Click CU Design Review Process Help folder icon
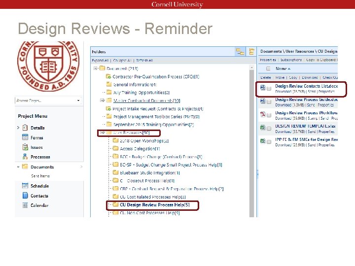 coord(116,204)
